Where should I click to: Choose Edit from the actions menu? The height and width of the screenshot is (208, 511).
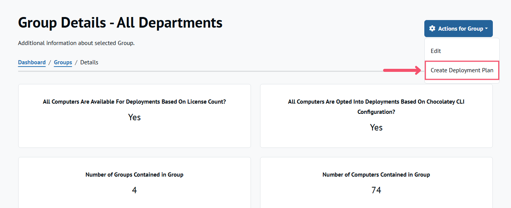click(x=462, y=51)
